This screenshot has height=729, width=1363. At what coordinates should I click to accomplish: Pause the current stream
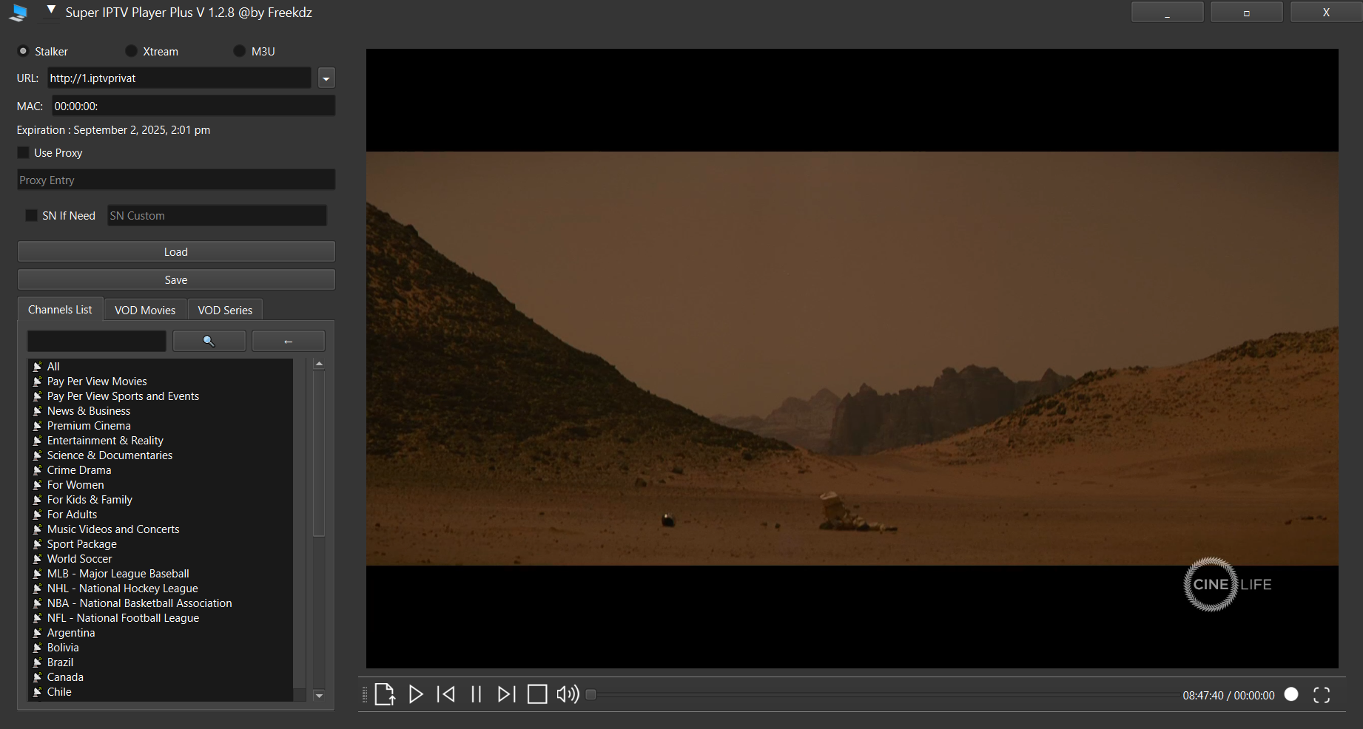[477, 694]
